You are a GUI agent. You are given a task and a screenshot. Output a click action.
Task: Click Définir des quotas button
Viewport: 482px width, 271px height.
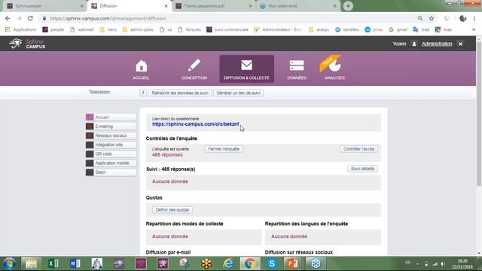(x=172, y=210)
